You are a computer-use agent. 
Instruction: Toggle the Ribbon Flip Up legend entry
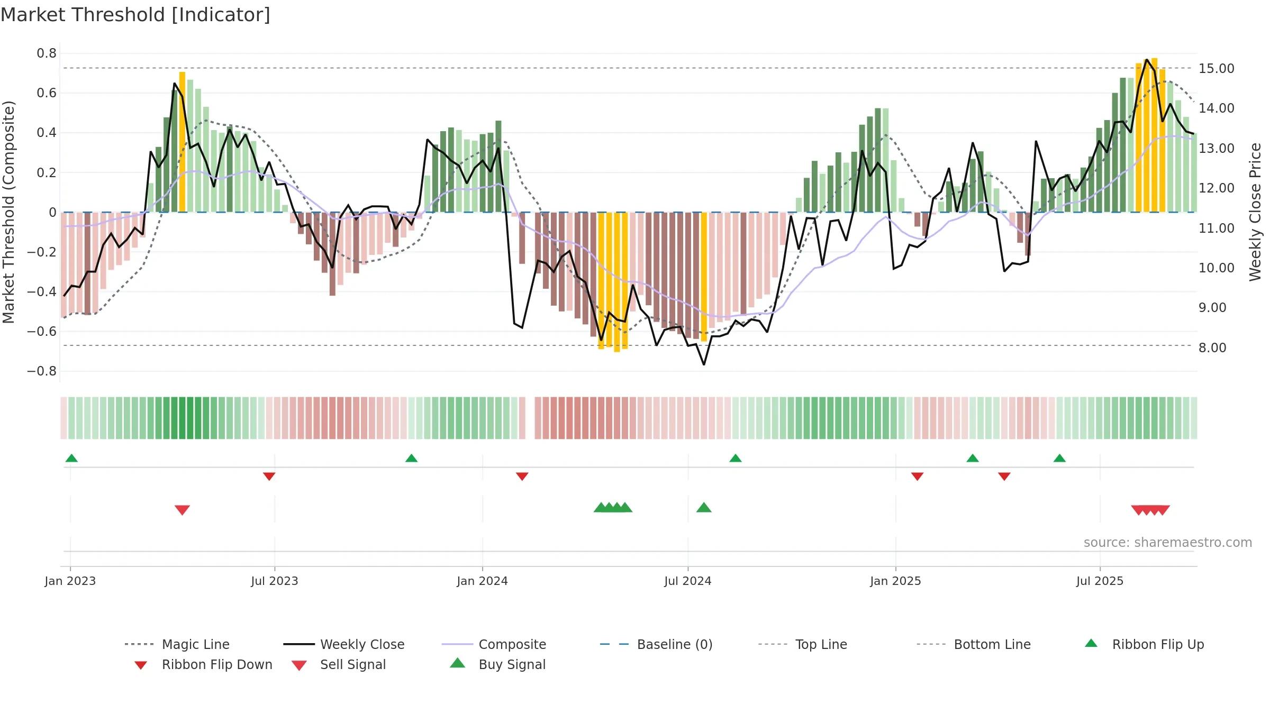click(1144, 644)
